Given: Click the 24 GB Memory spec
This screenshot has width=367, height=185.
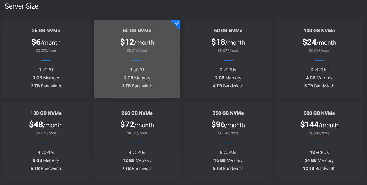Looking at the screenshot, I should tap(319, 160).
